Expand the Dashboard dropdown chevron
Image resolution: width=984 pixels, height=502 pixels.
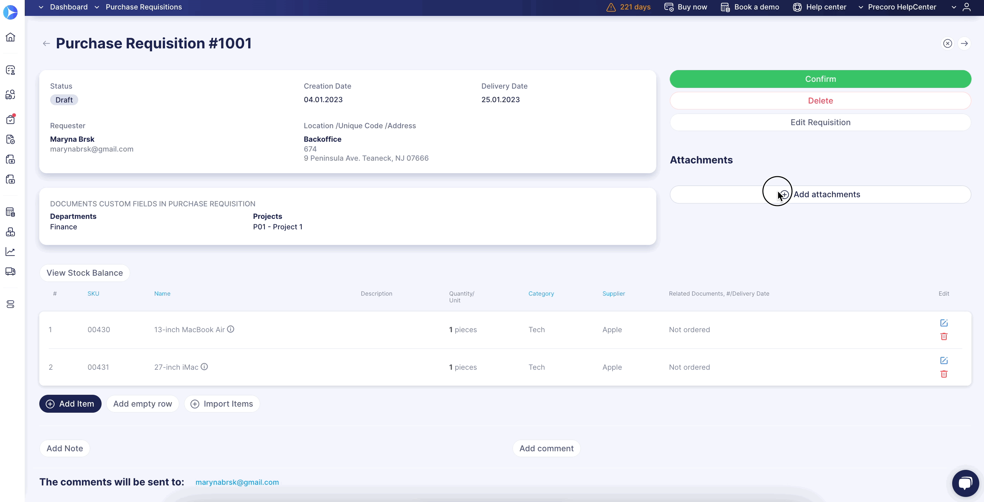point(41,7)
